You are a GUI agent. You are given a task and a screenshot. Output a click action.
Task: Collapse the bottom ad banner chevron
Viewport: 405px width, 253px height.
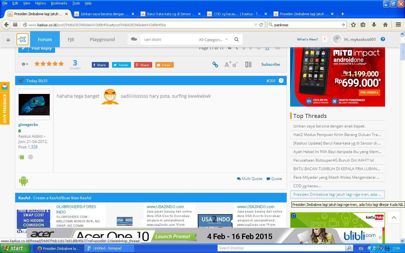380,237
